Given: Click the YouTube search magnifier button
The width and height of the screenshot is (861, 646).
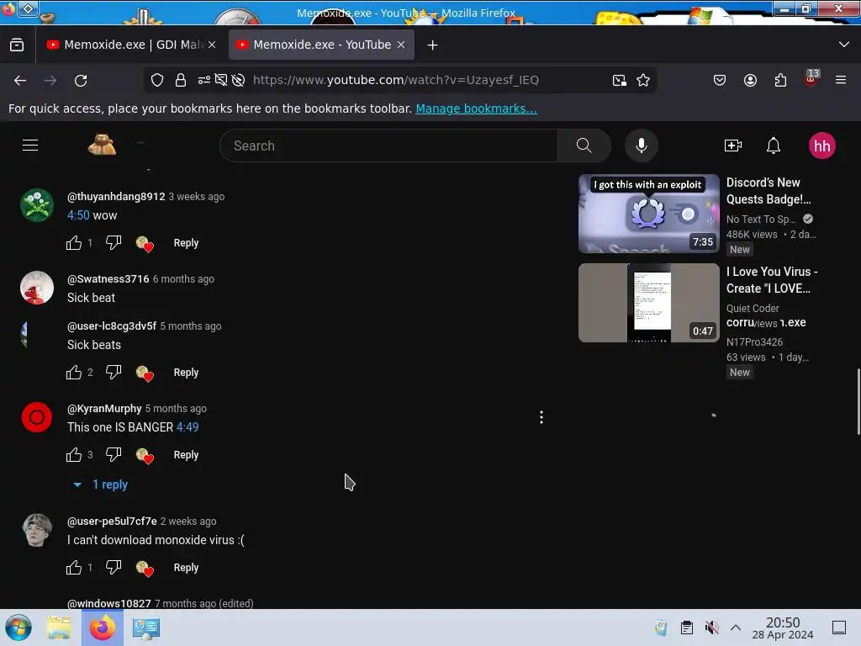Looking at the screenshot, I should pos(584,146).
